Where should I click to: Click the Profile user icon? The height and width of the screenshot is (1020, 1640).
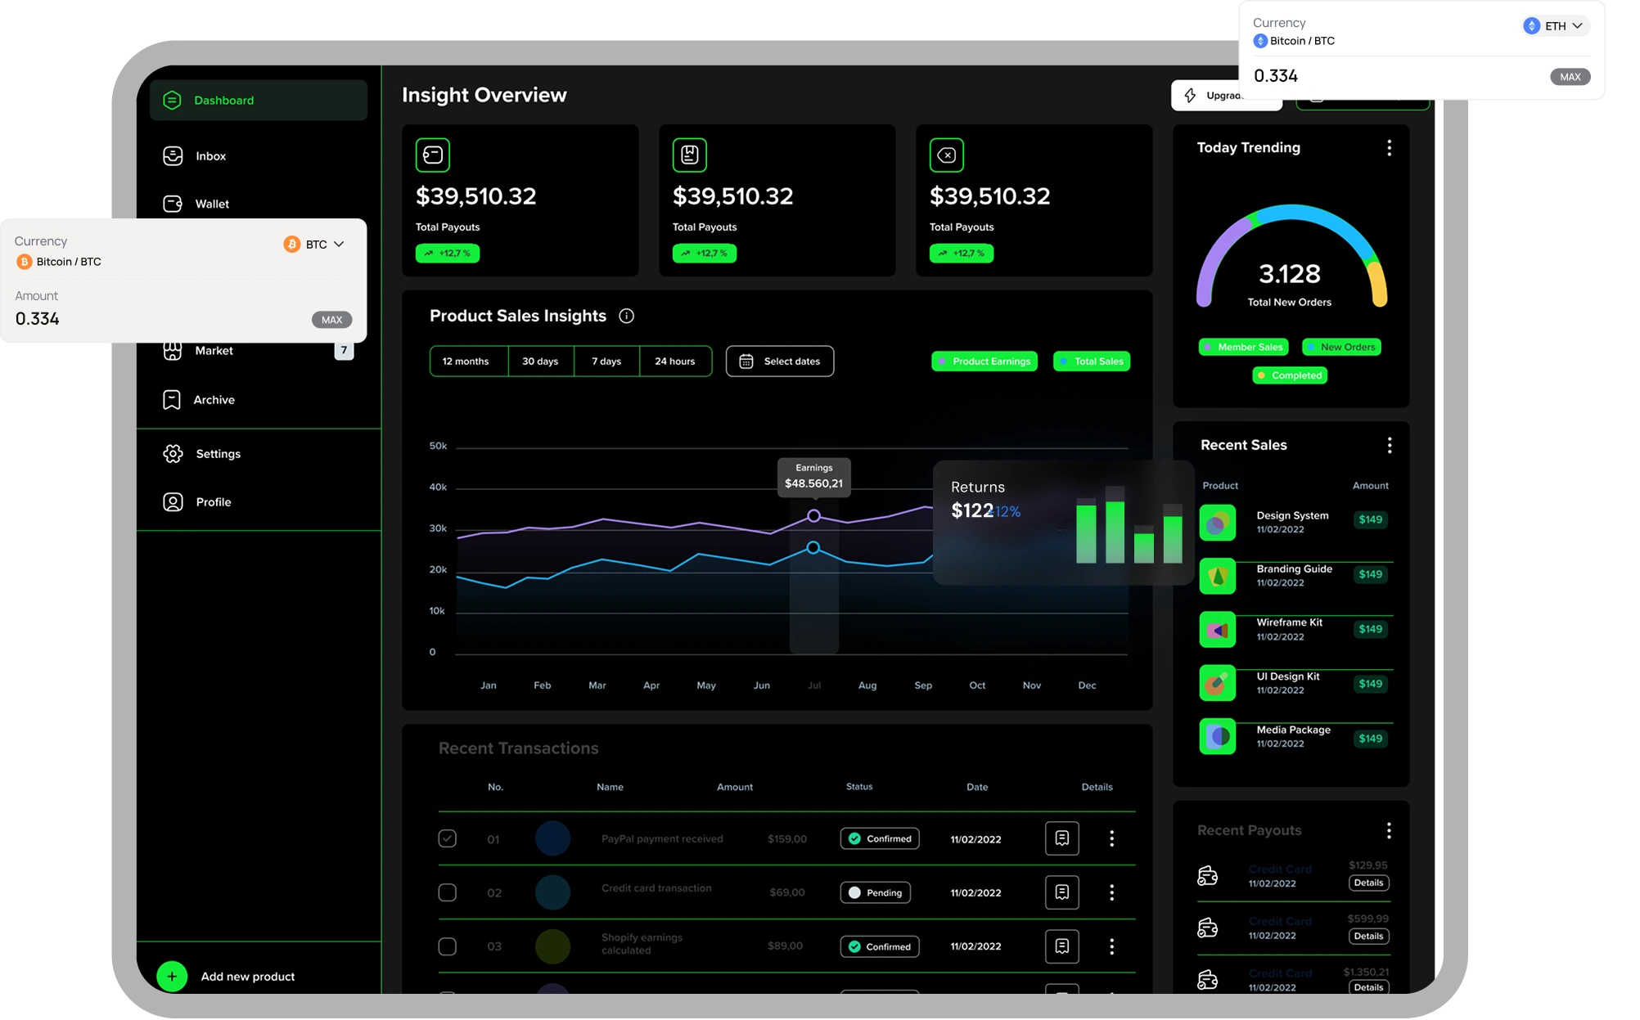click(173, 502)
